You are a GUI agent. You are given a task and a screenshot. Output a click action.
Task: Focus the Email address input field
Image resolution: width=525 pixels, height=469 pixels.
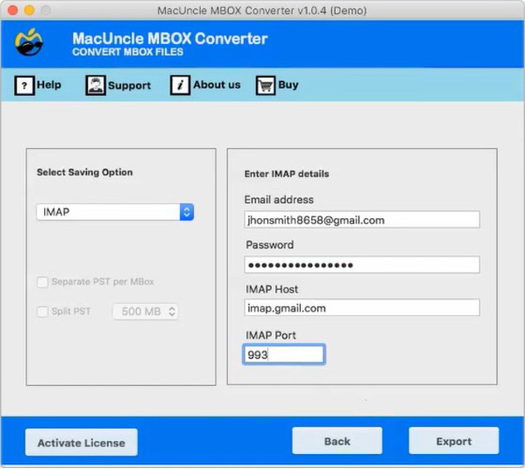click(x=362, y=220)
